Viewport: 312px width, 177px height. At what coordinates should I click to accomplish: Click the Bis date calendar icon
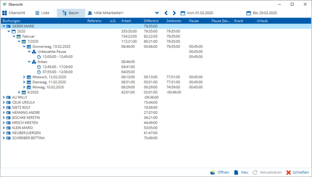248,13
